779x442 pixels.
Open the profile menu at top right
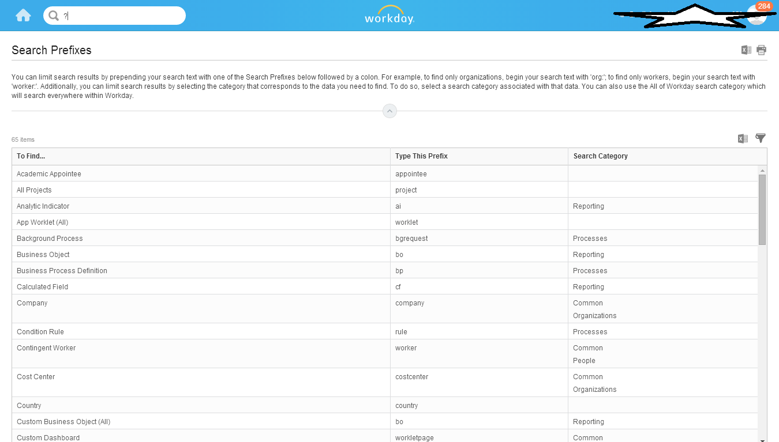point(757,17)
